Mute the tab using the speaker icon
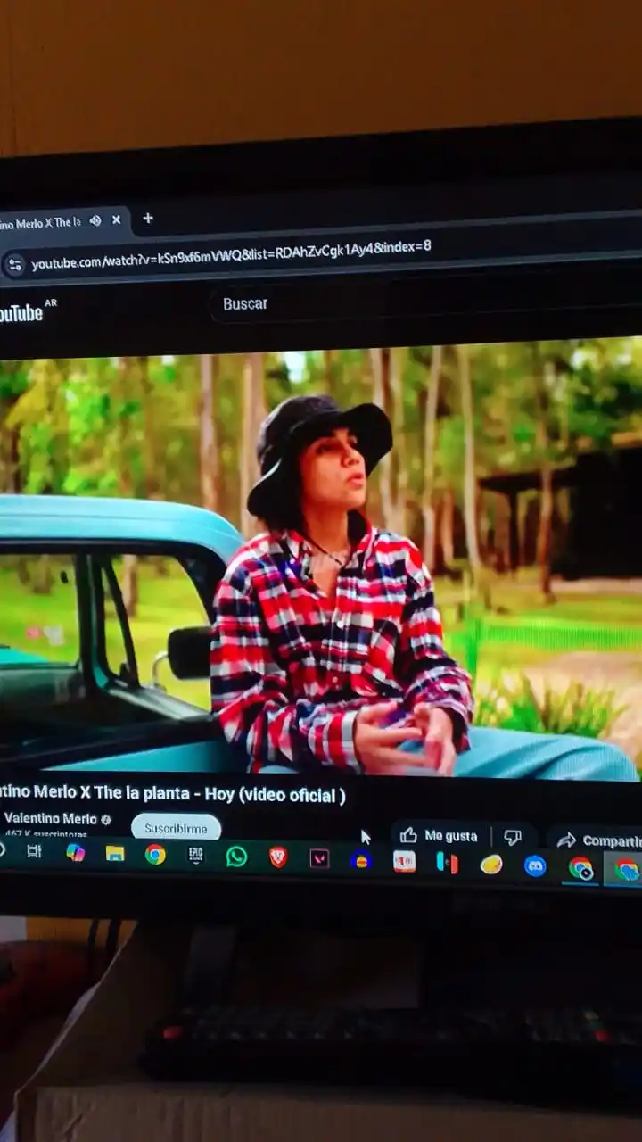The image size is (642, 1142). [x=95, y=220]
